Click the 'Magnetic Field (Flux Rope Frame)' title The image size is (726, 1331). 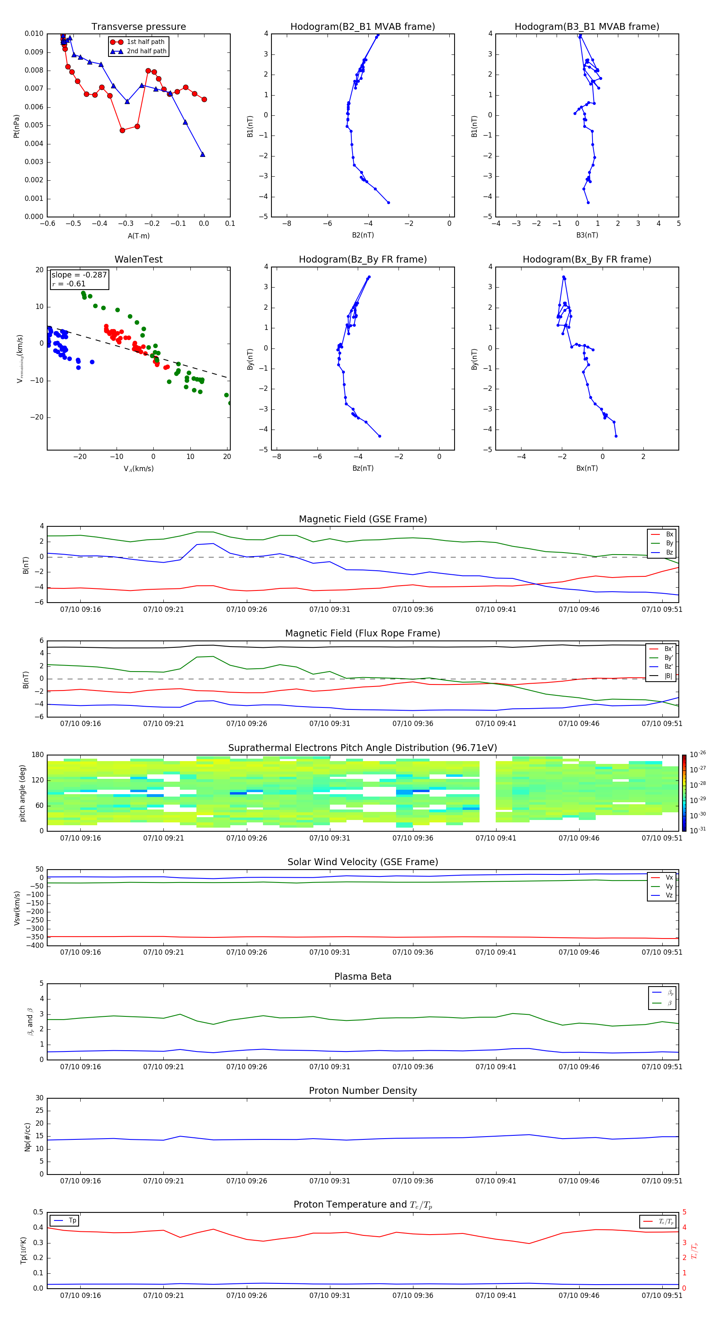tap(363, 634)
